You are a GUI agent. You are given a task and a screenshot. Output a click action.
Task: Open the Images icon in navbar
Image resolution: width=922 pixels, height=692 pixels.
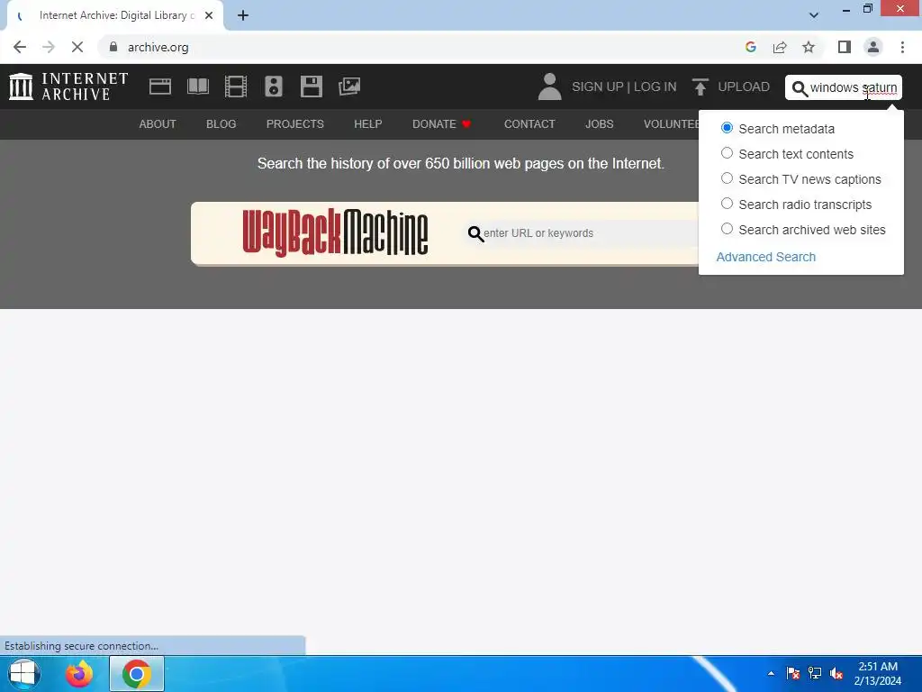coord(349,86)
